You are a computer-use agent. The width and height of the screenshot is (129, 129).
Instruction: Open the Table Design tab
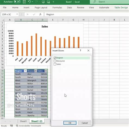point(121,8)
